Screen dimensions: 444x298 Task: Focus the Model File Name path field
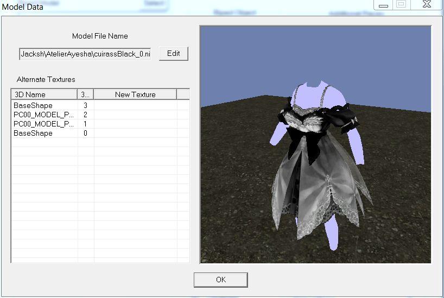coord(85,54)
